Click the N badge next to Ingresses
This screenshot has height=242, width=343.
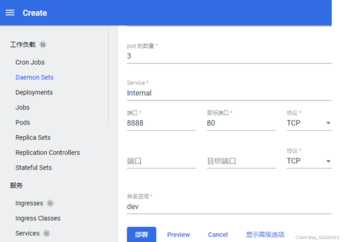coord(51,203)
